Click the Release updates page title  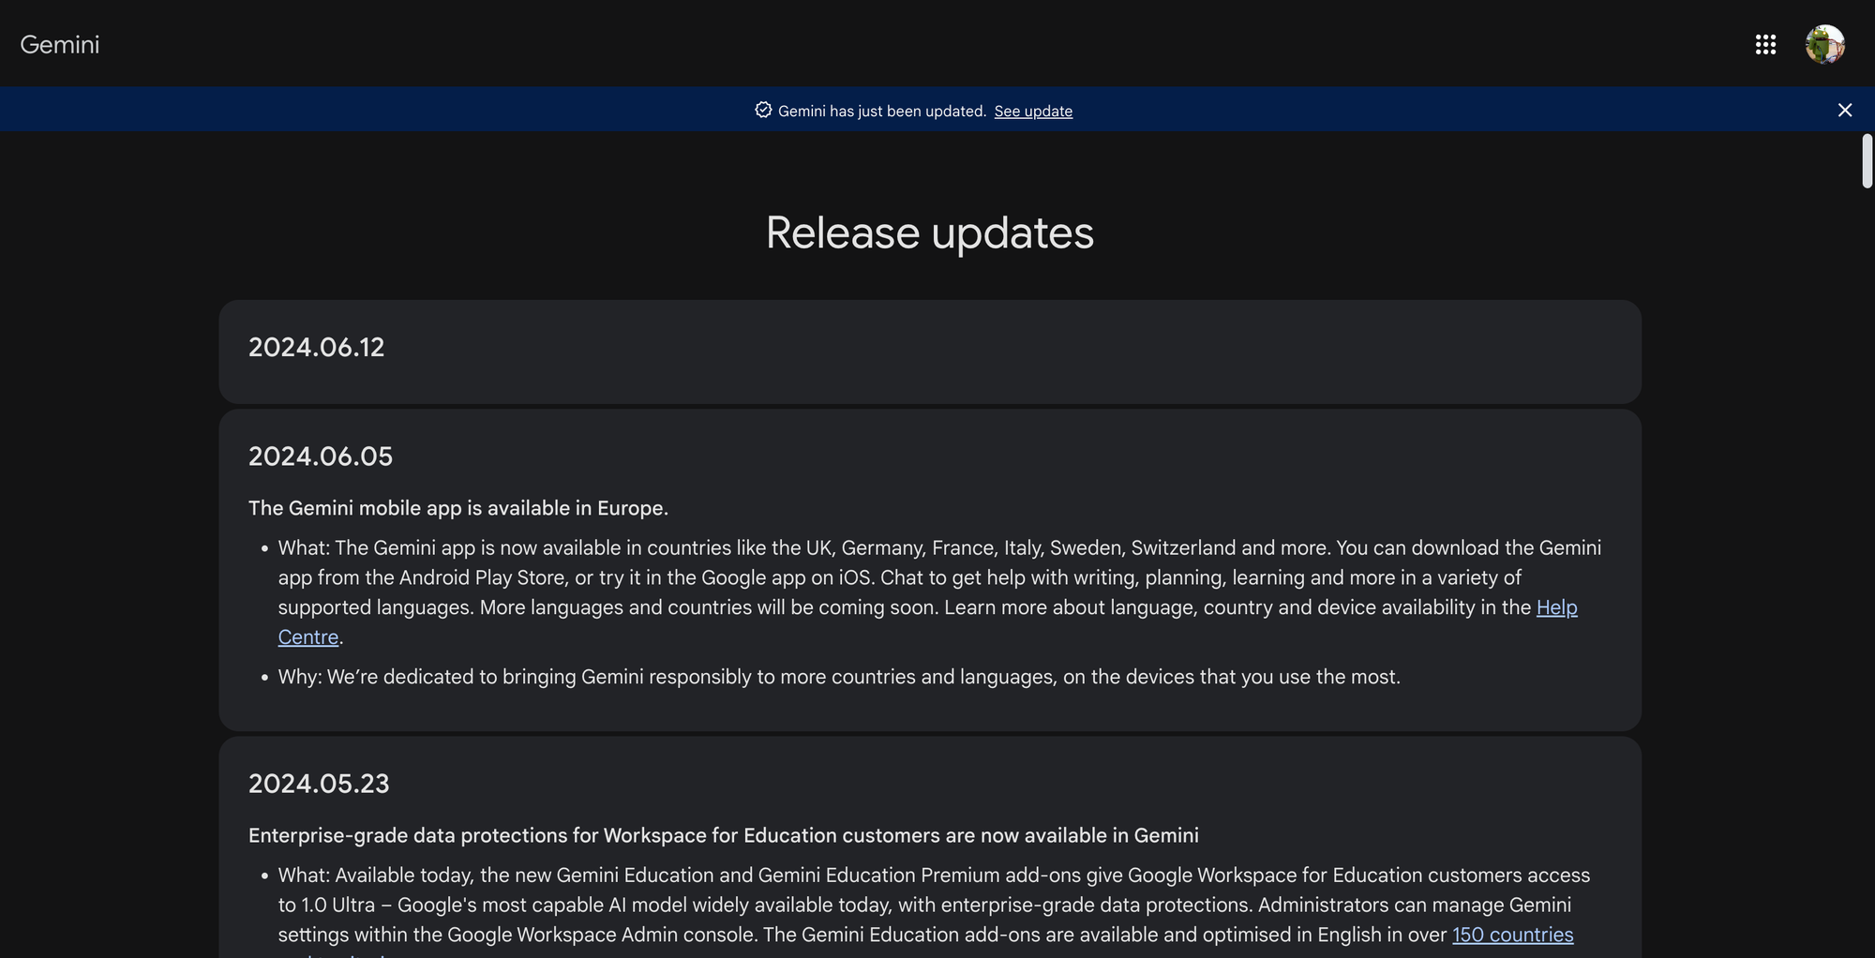click(929, 232)
